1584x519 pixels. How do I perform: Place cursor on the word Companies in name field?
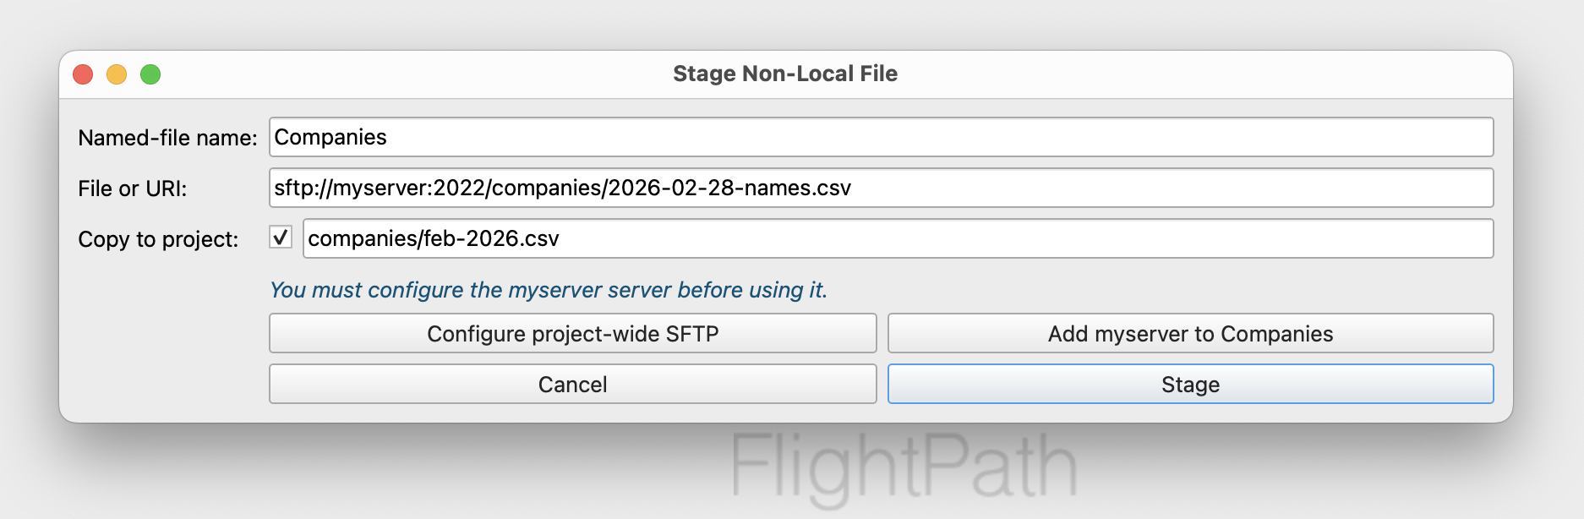pos(330,137)
